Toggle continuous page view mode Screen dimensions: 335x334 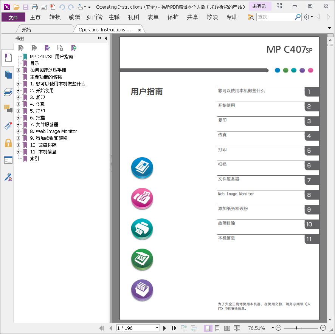pyautogui.click(x=217, y=328)
